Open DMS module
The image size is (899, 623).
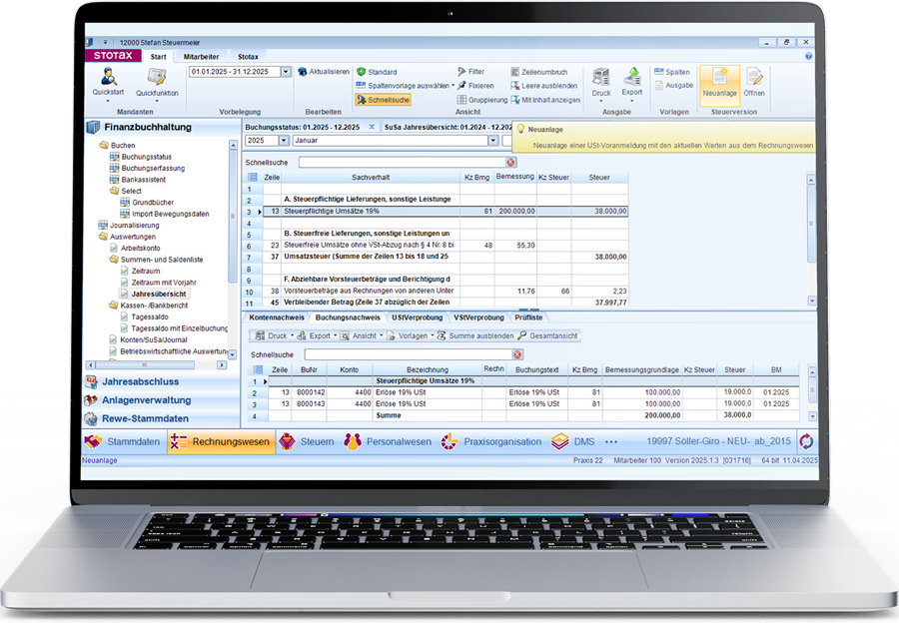(572, 442)
